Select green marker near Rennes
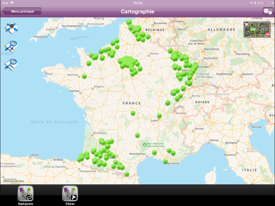The image size is (275, 206). (x=84, y=76)
